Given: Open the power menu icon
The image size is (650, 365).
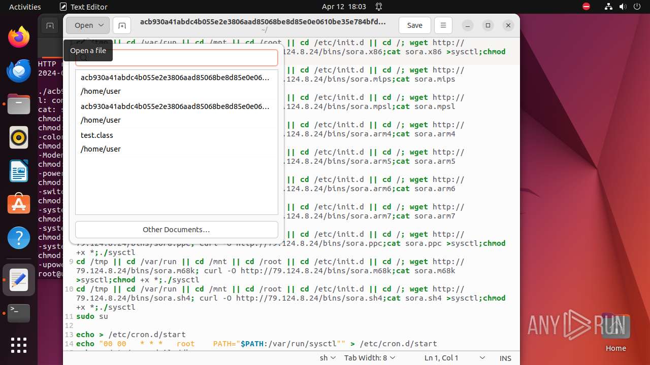Looking at the screenshot, I should pos(637,7).
